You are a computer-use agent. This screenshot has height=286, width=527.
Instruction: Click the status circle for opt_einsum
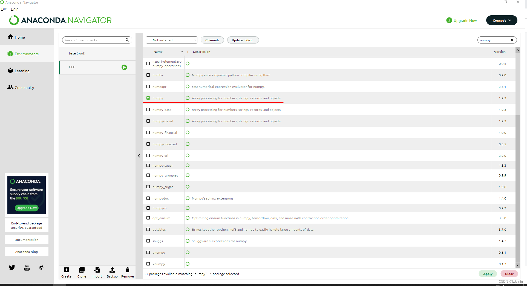[188, 218]
